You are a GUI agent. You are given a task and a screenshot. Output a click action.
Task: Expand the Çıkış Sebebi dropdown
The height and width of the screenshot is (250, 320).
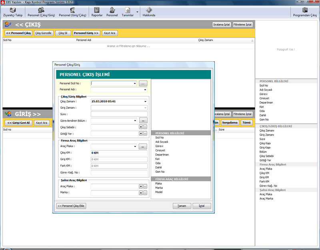(140, 127)
